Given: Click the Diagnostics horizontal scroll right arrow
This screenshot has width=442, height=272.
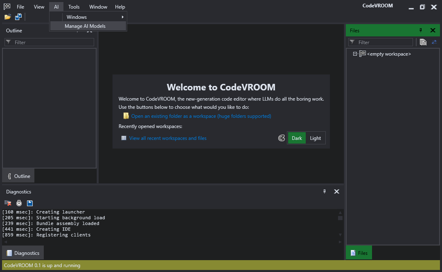Looking at the screenshot, I should (340, 242).
